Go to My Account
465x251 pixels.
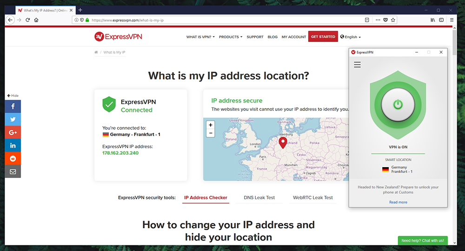pyautogui.click(x=294, y=37)
